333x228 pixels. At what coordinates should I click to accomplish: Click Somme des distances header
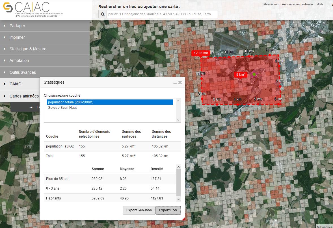click(161, 134)
